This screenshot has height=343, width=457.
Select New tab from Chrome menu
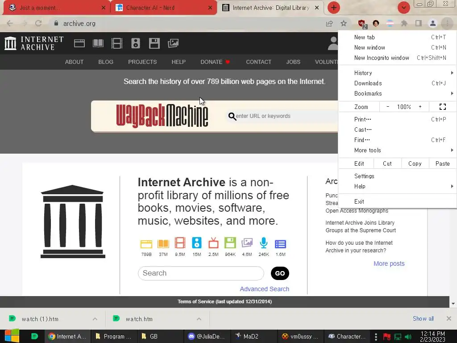pyautogui.click(x=397, y=38)
